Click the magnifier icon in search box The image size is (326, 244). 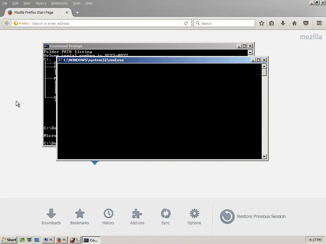[198, 23]
